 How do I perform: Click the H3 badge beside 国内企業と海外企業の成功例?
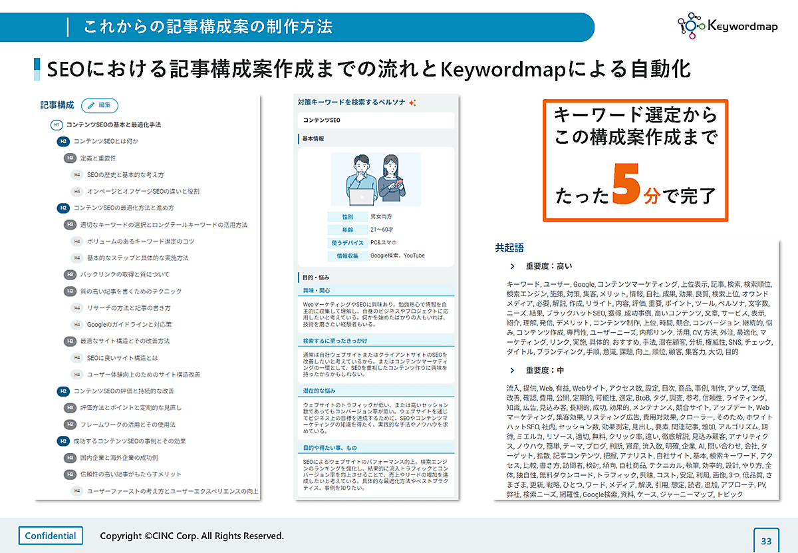(x=70, y=458)
